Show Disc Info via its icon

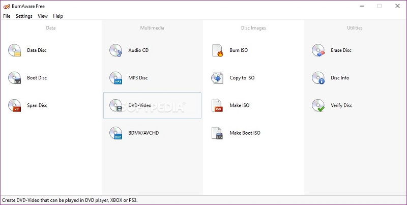(x=318, y=78)
